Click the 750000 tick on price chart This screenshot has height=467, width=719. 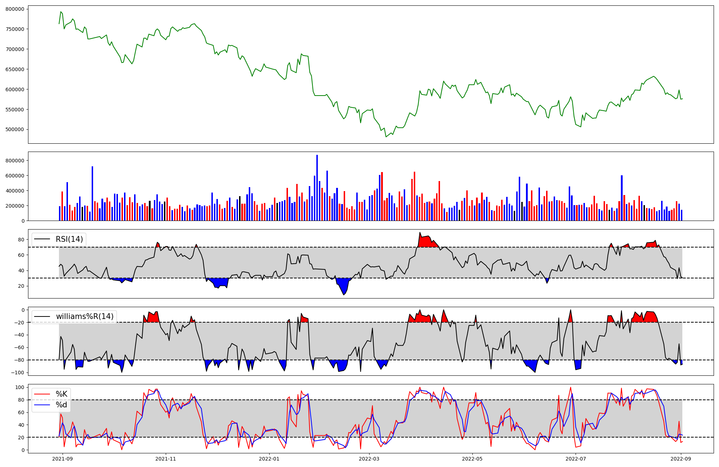pyautogui.click(x=14, y=29)
